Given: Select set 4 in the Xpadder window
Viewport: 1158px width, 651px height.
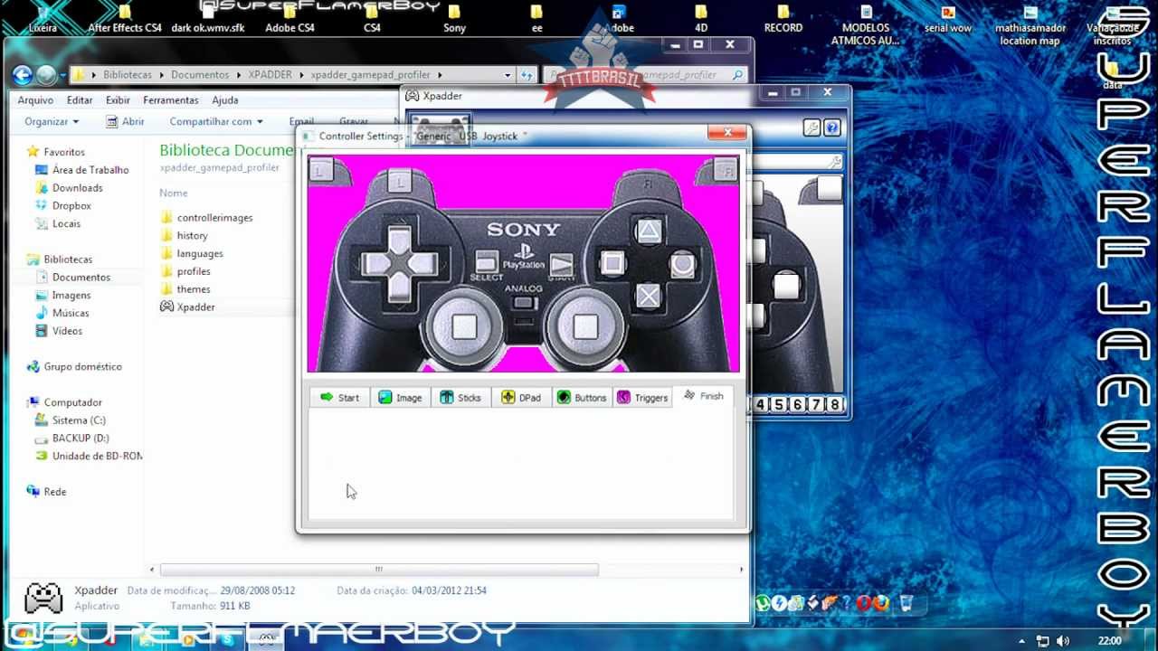Looking at the screenshot, I should pyautogui.click(x=760, y=405).
